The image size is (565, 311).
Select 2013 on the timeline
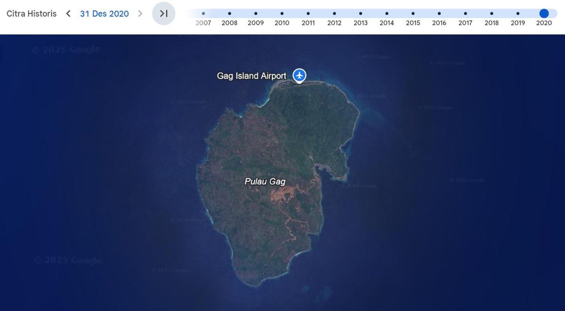point(361,14)
